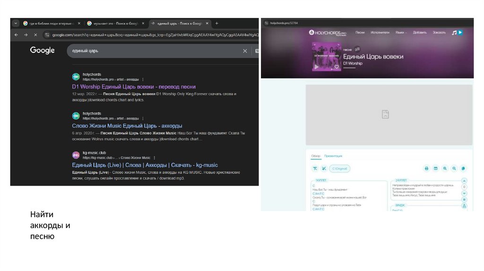The image size is (484, 271).
Task: Like the song with the heart icon
Action: coord(337,67)
